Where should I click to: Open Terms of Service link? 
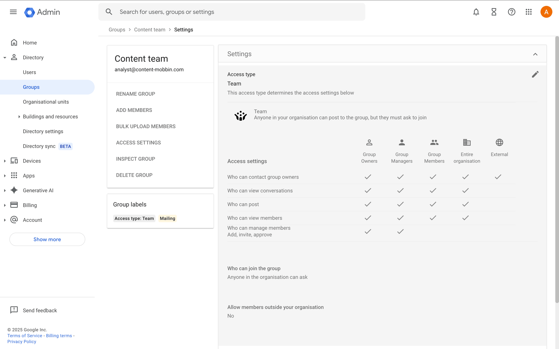click(25, 336)
